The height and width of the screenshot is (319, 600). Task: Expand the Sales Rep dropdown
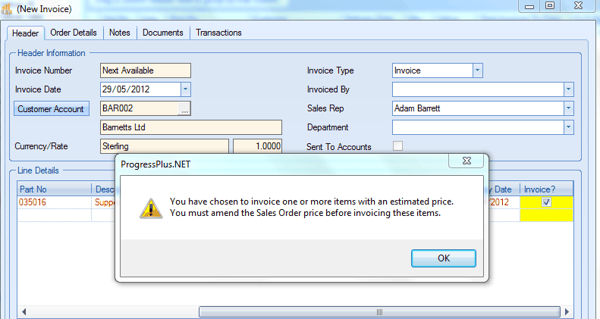569,108
